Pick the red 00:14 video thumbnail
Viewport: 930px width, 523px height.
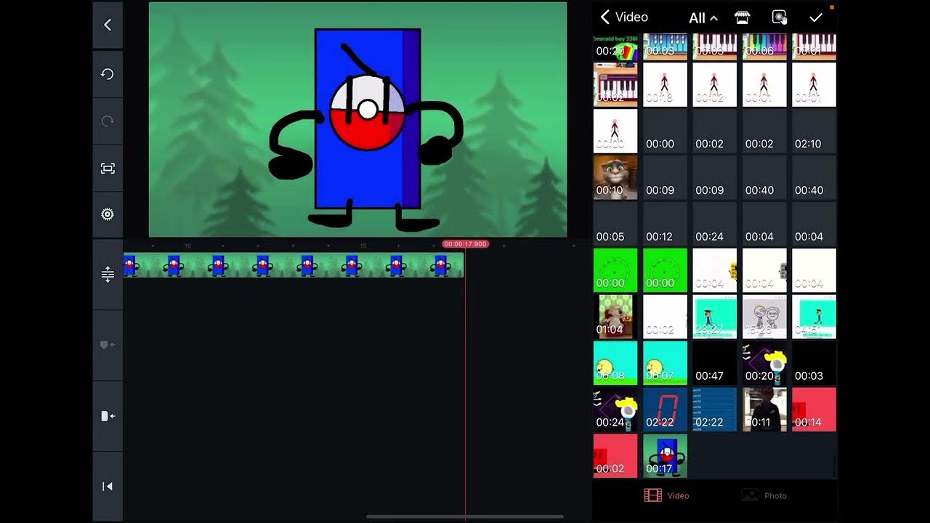pos(814,410)
